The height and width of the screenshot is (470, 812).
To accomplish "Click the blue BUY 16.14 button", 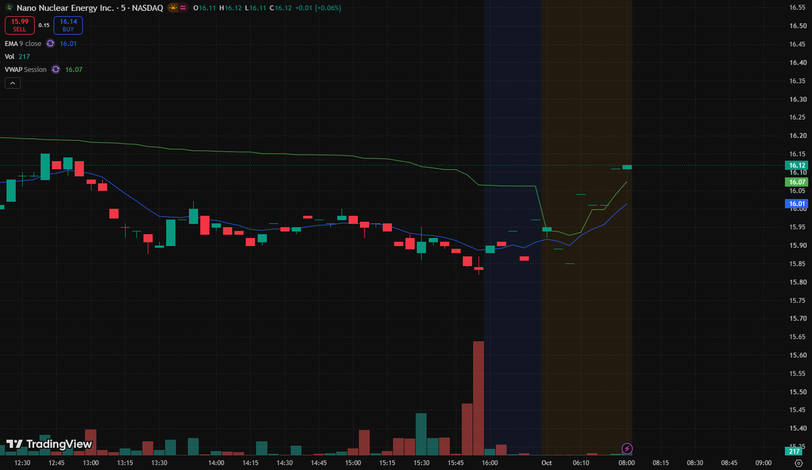I will coord(69,26).
